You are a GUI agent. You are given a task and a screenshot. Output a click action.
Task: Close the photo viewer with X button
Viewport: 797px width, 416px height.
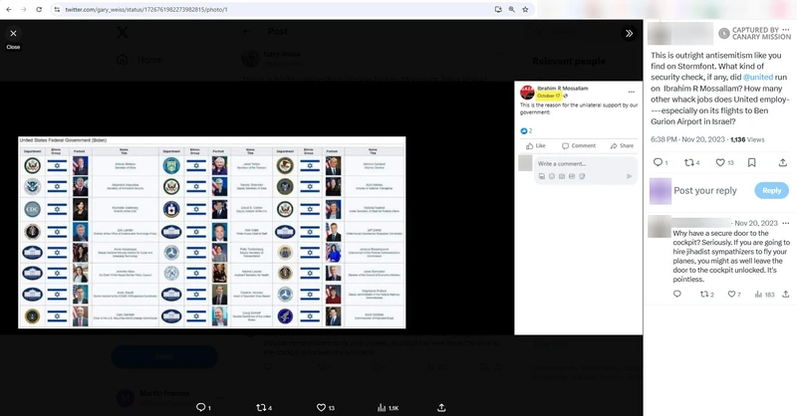13,34
